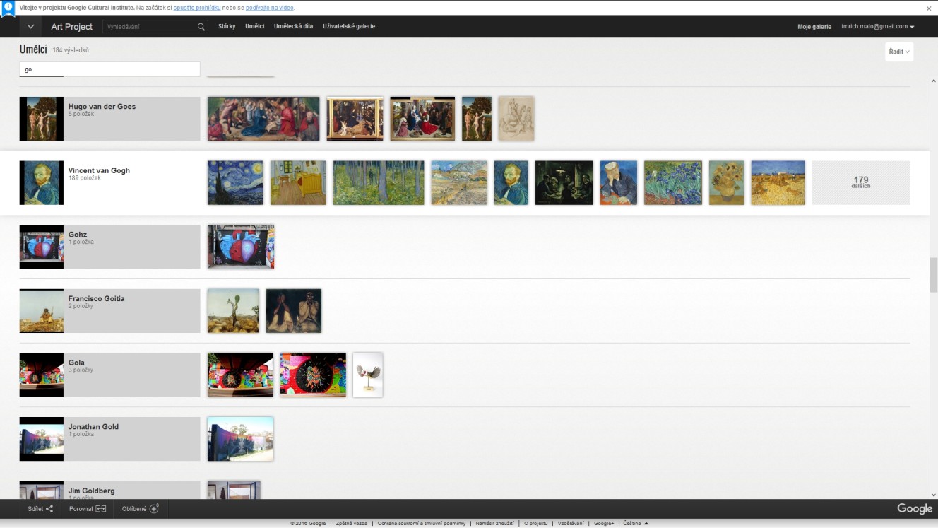Viewport: 938px width, 528px height.
Task: Click the 'spusťte prohlídku' link
Action: click(202, 8)
